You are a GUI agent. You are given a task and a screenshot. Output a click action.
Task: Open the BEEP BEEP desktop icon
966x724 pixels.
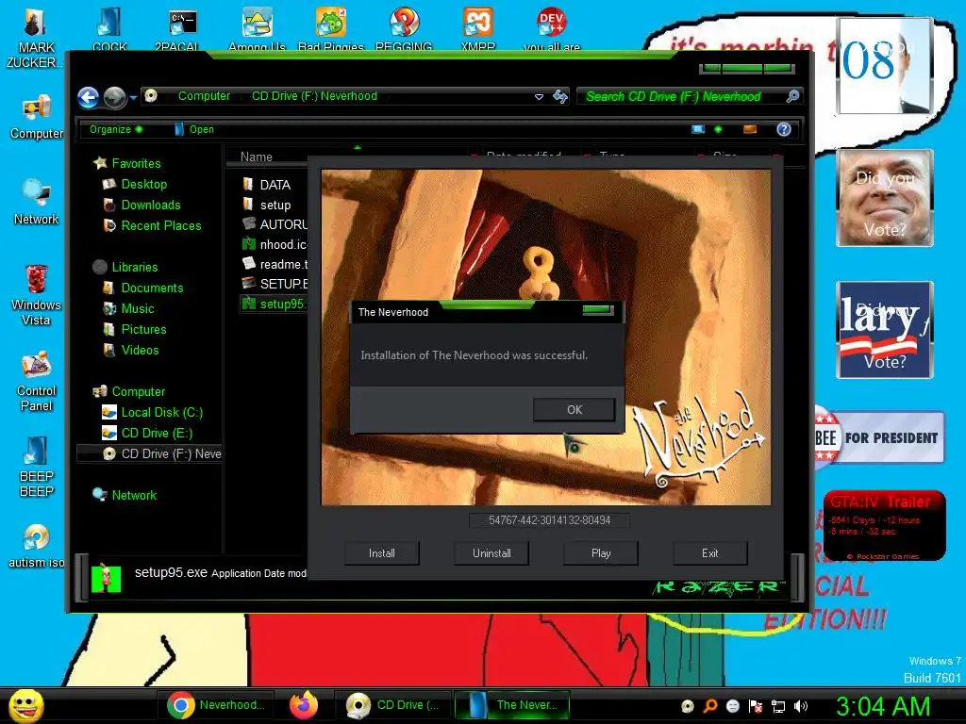tap(37, 467)
